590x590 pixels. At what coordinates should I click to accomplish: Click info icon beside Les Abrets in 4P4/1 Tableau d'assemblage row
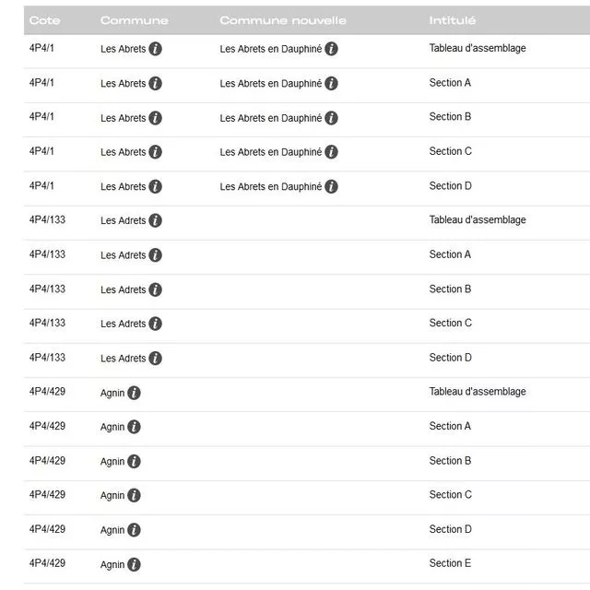click(155, 49)
